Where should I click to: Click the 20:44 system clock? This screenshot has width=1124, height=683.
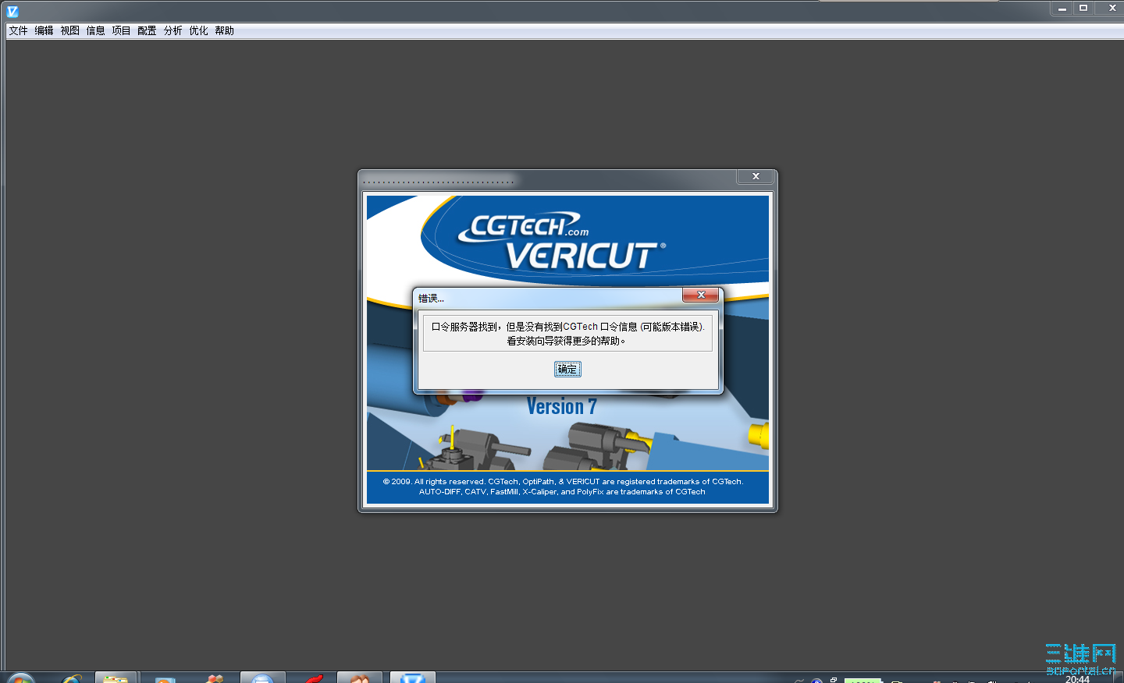tap(1077, 679)
